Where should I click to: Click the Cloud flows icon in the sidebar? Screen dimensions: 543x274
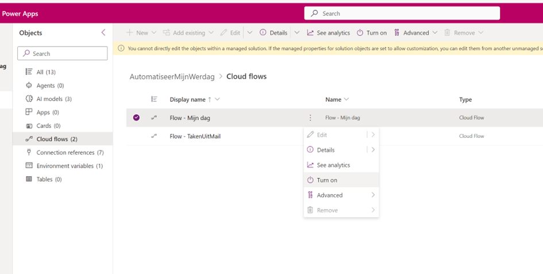pos(29,139)
